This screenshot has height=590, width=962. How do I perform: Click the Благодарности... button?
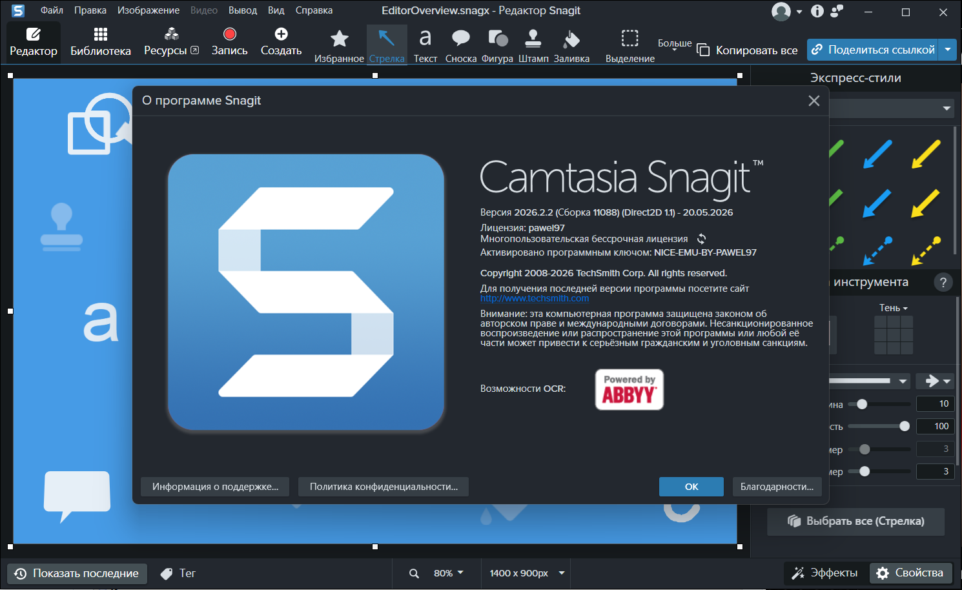pos(777,487)
